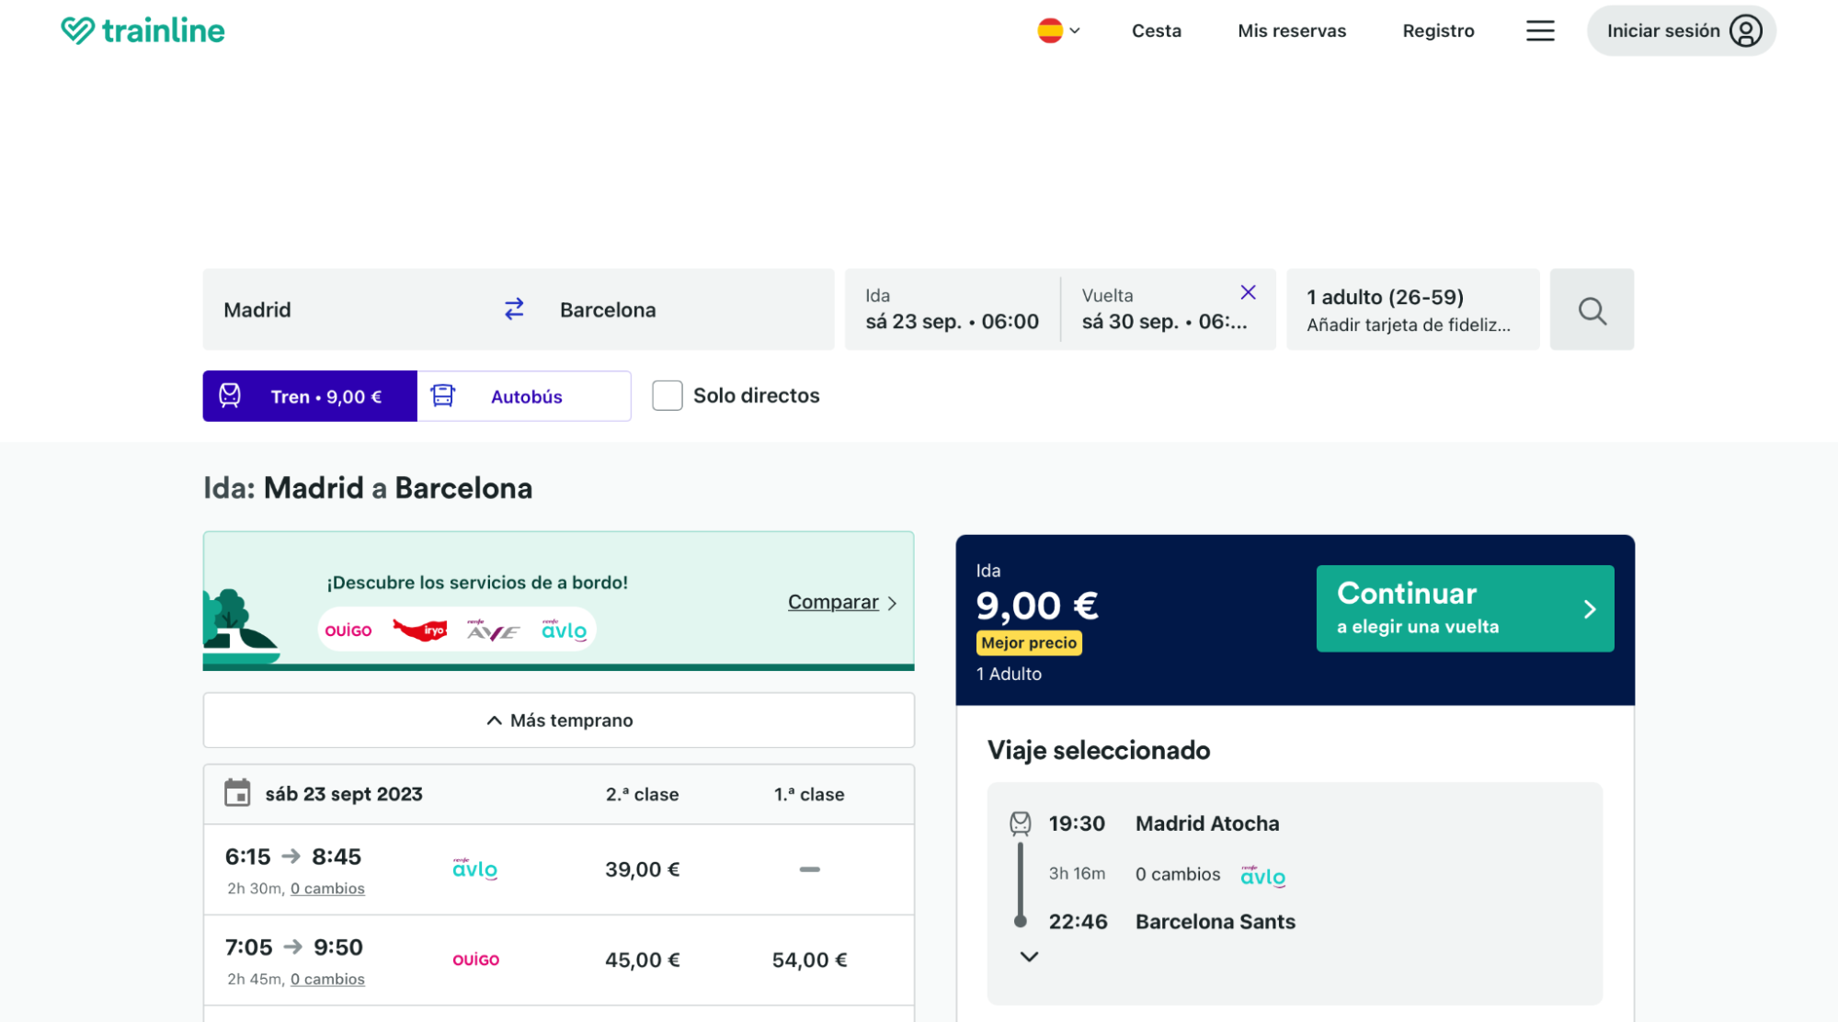Toggle the Solo directos checkbox
1838x1022 pixels.
(x=668, y=395)
